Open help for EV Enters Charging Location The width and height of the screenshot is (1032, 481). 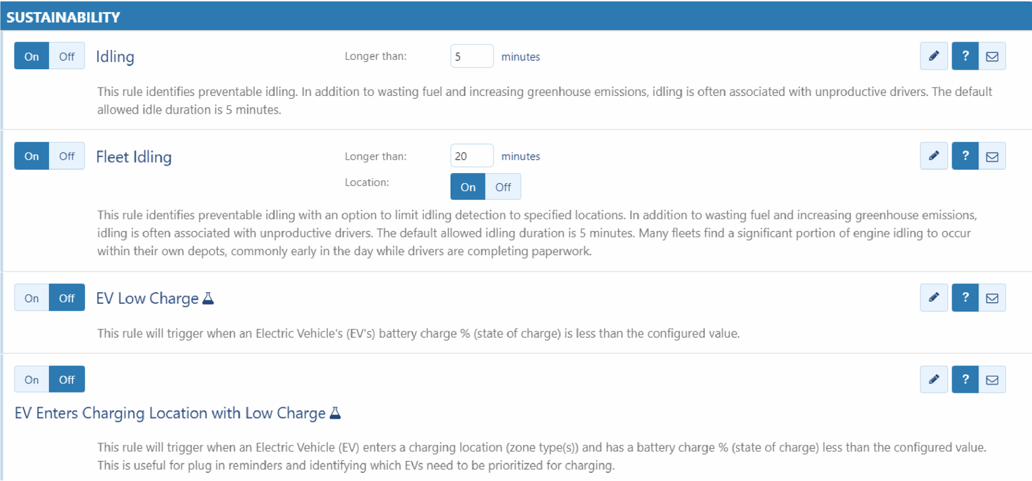pyautogui.click(x=965, y=379)
